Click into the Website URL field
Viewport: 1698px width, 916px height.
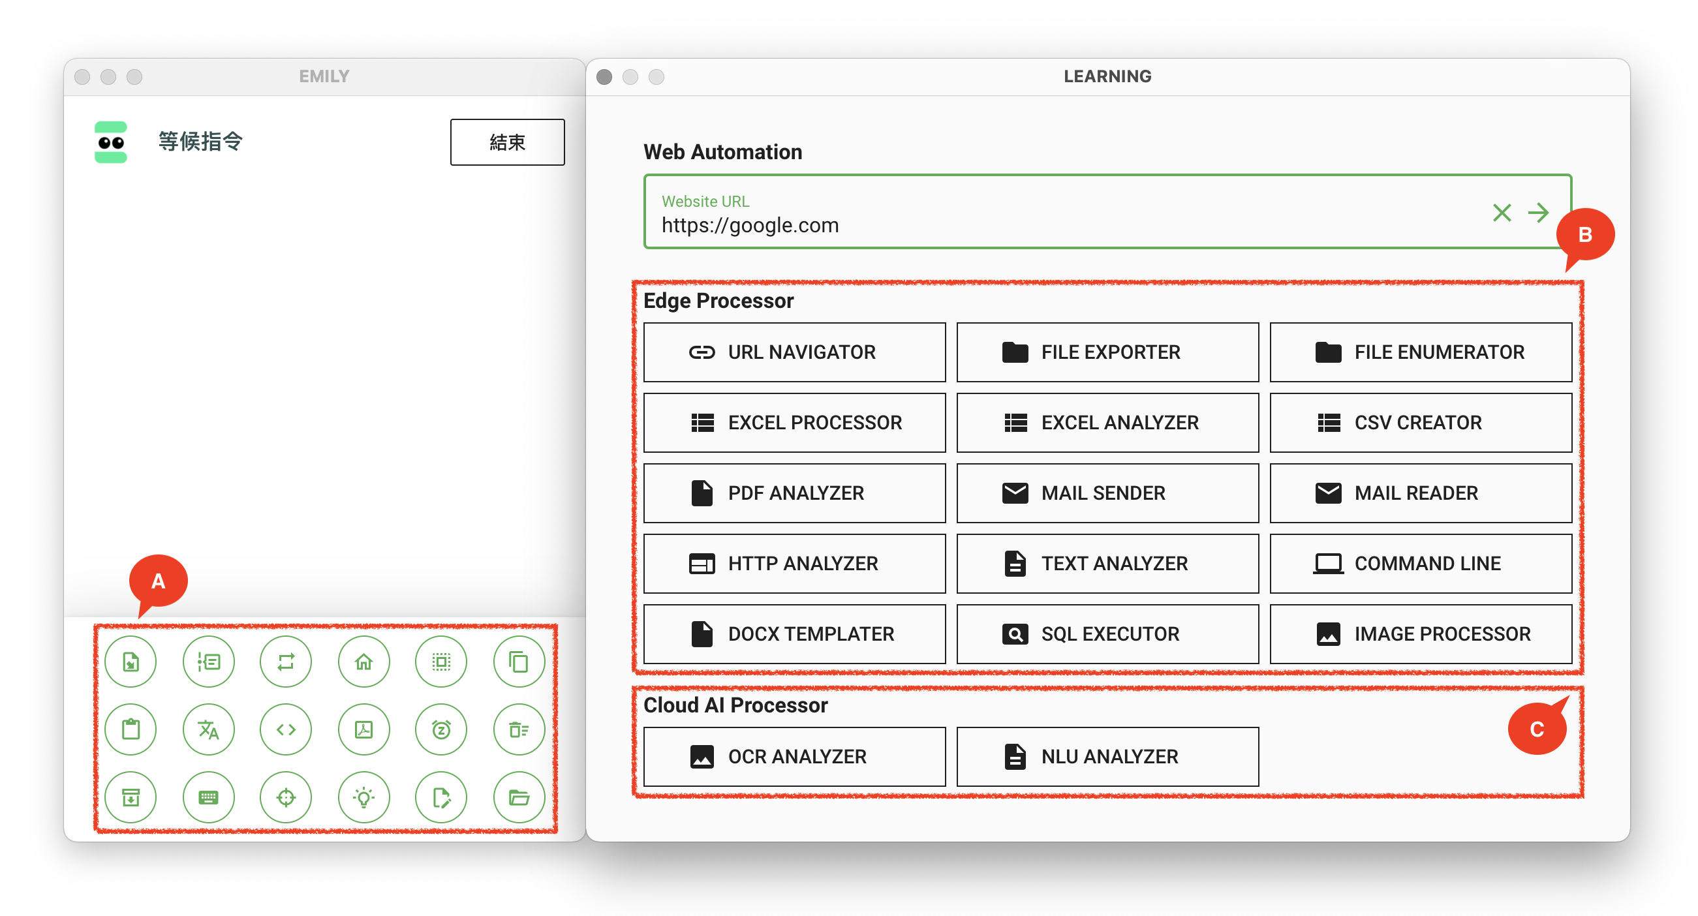coord(1055,224)
